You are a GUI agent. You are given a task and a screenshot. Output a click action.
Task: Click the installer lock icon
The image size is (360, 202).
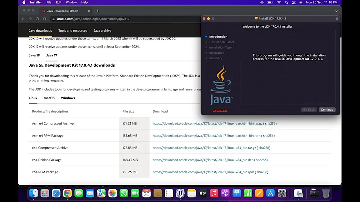337,19
